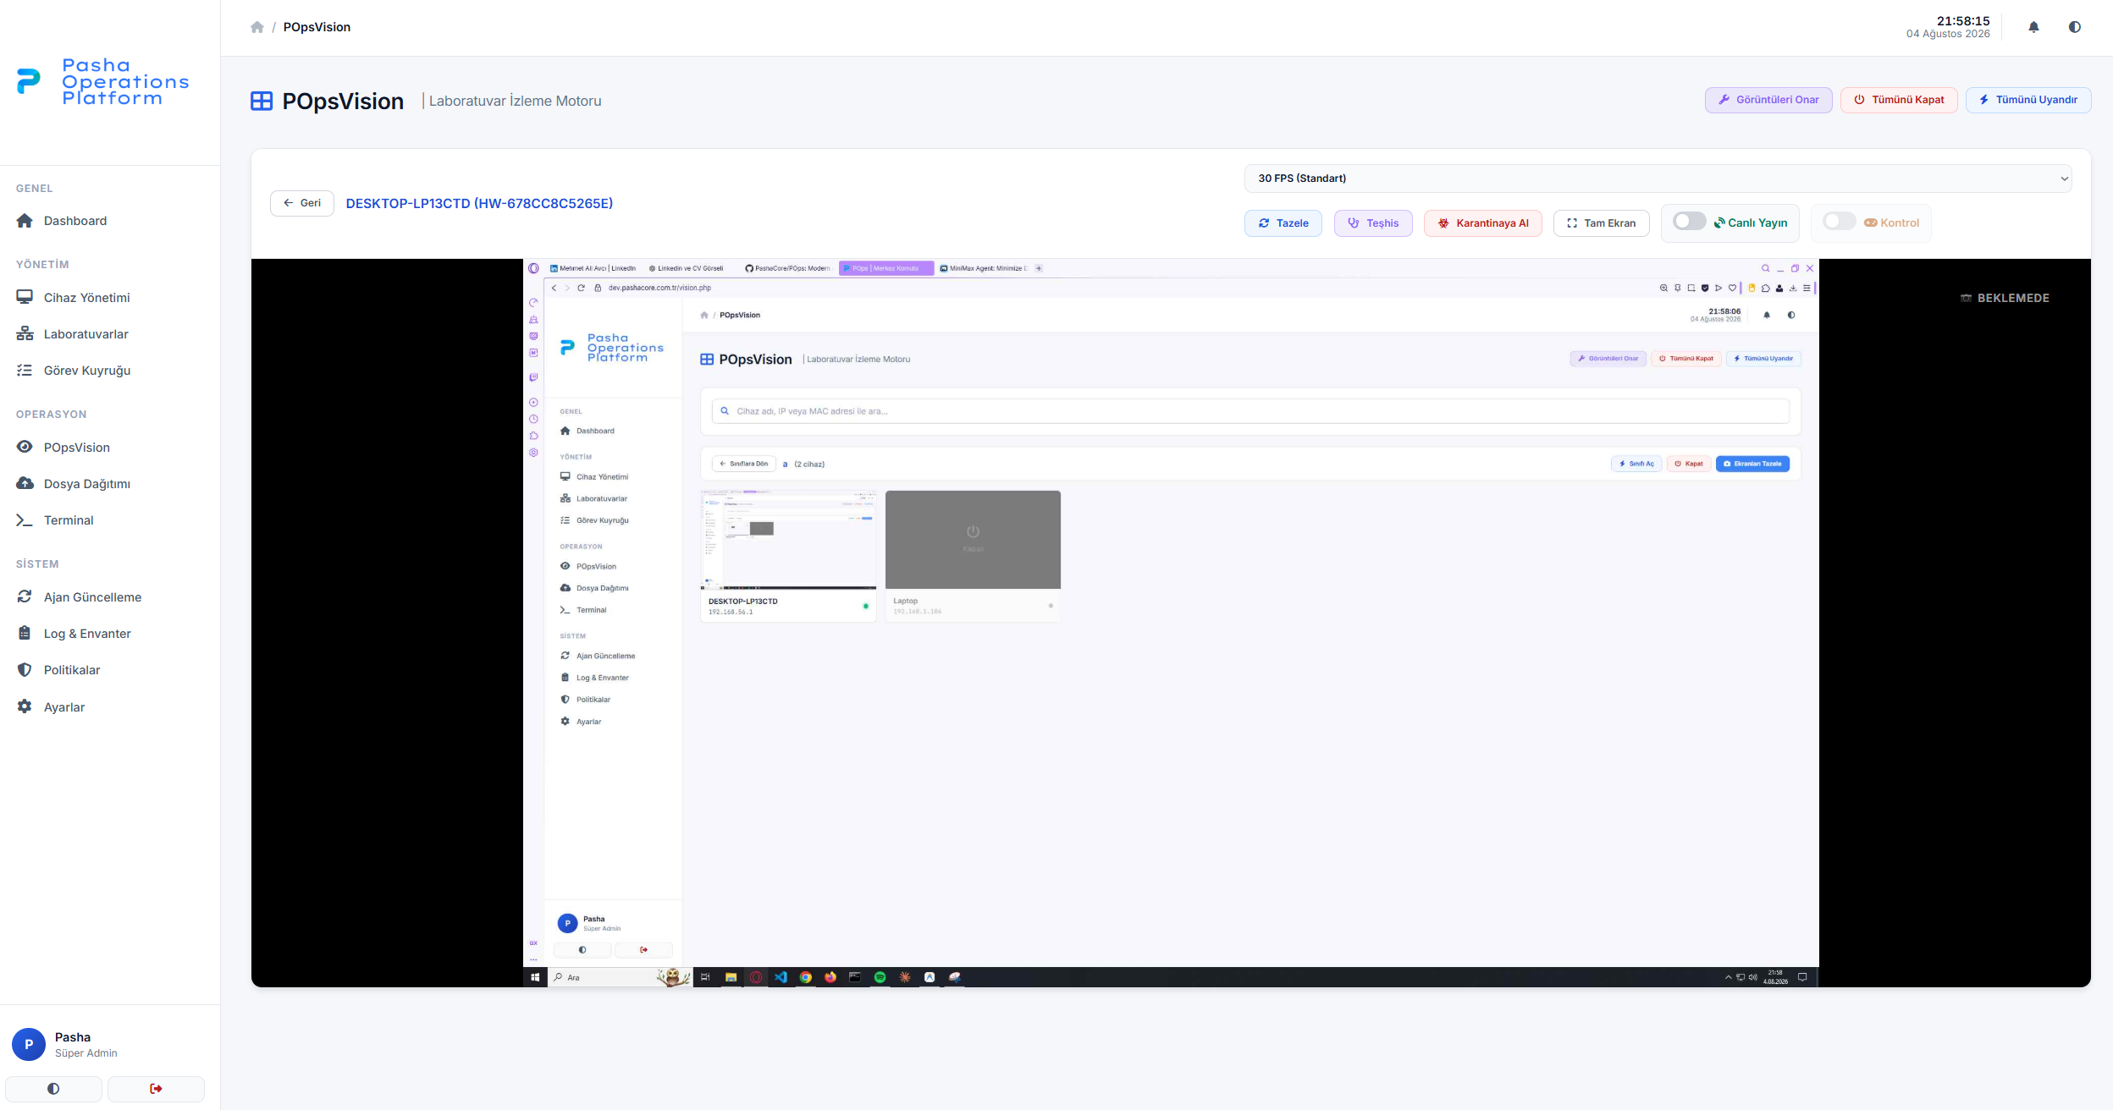Image resolution: width=2113 pixels, height=1110 pixels.
Task: Open Opera GX on the streamed taskbar
Action: 756,977
